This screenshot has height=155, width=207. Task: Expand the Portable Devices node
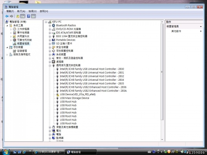click(x=50, y=40)
